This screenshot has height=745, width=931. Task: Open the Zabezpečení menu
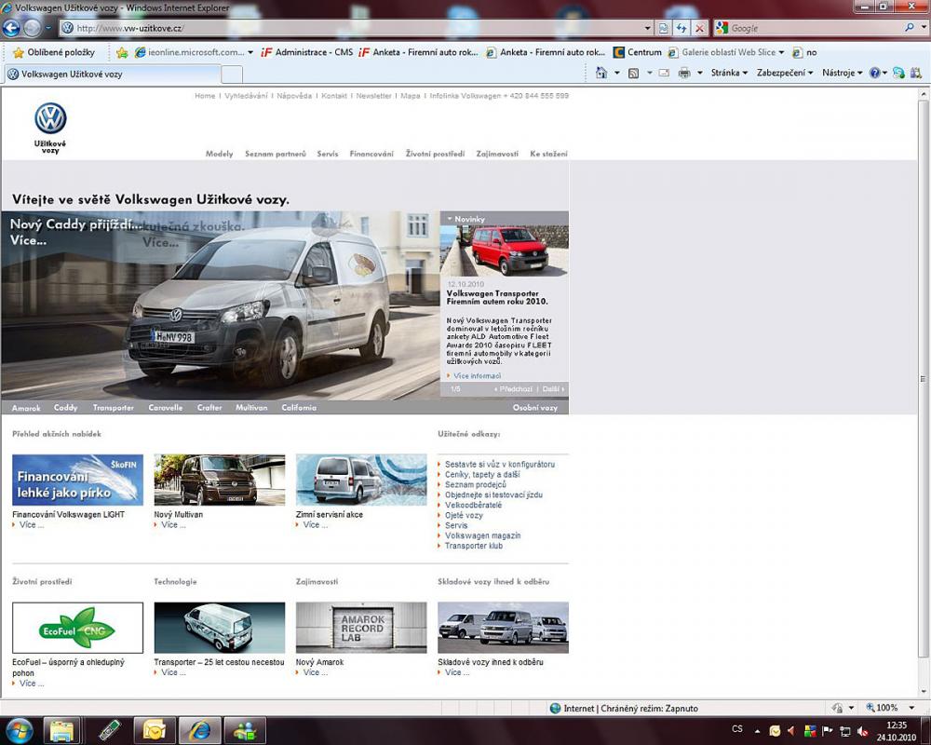tap(785, 73)
